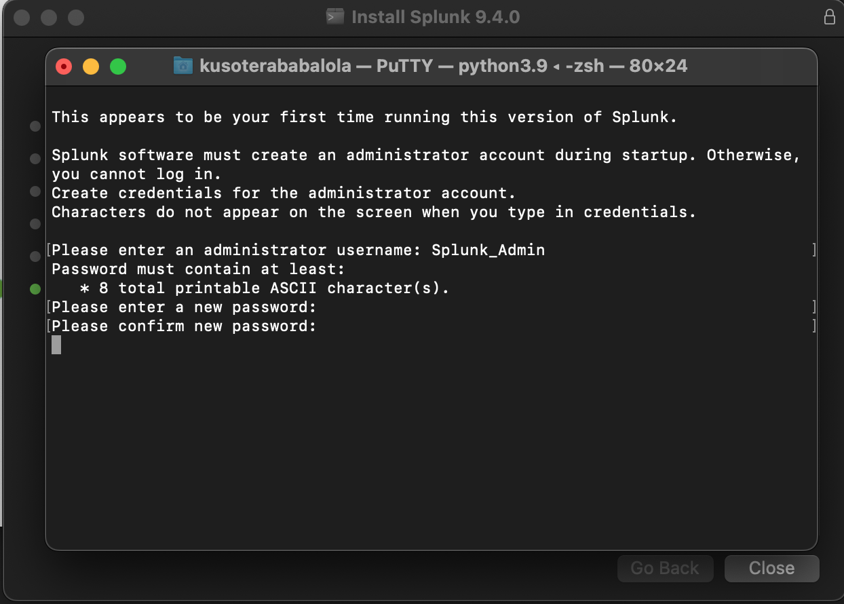Click the red close button of PuTTY terminal
This screenshot has height=604, width=844.
pos(64,67)
